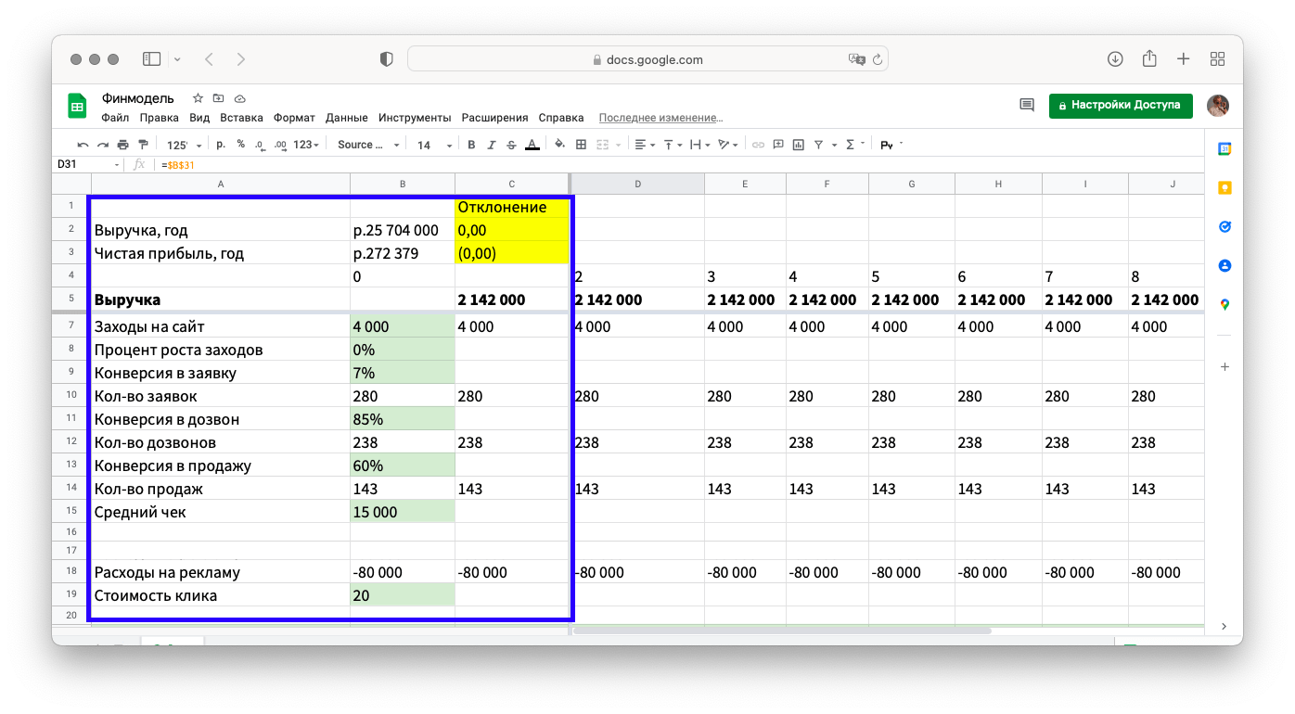Open the Source font family dropdown
Screen dimensions: 1295x714
point(368,145)
